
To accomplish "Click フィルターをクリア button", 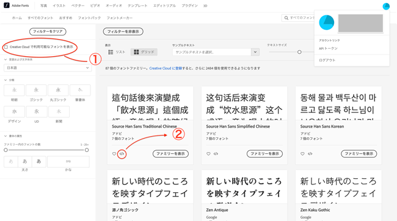I will 48,31.
